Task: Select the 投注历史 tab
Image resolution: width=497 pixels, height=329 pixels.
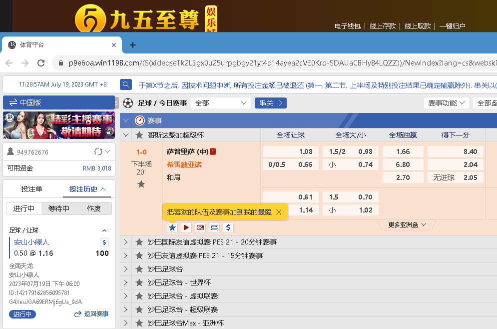Action: tap(87, 189)
